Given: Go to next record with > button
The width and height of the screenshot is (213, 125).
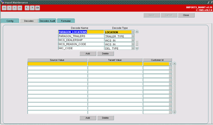Looking at the screenshot, I should coord(14,8).
